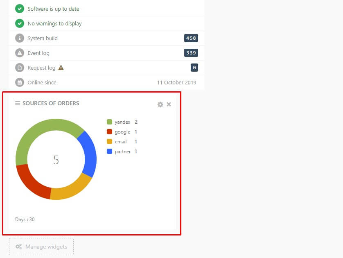Screen dimensions: 343x258
Task: Open the Manage widgets button
Action: pyautogui.click(x=41, y=247)
